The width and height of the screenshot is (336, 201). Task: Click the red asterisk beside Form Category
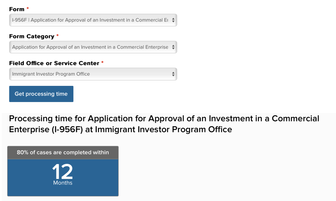click(x=58, y=35)
